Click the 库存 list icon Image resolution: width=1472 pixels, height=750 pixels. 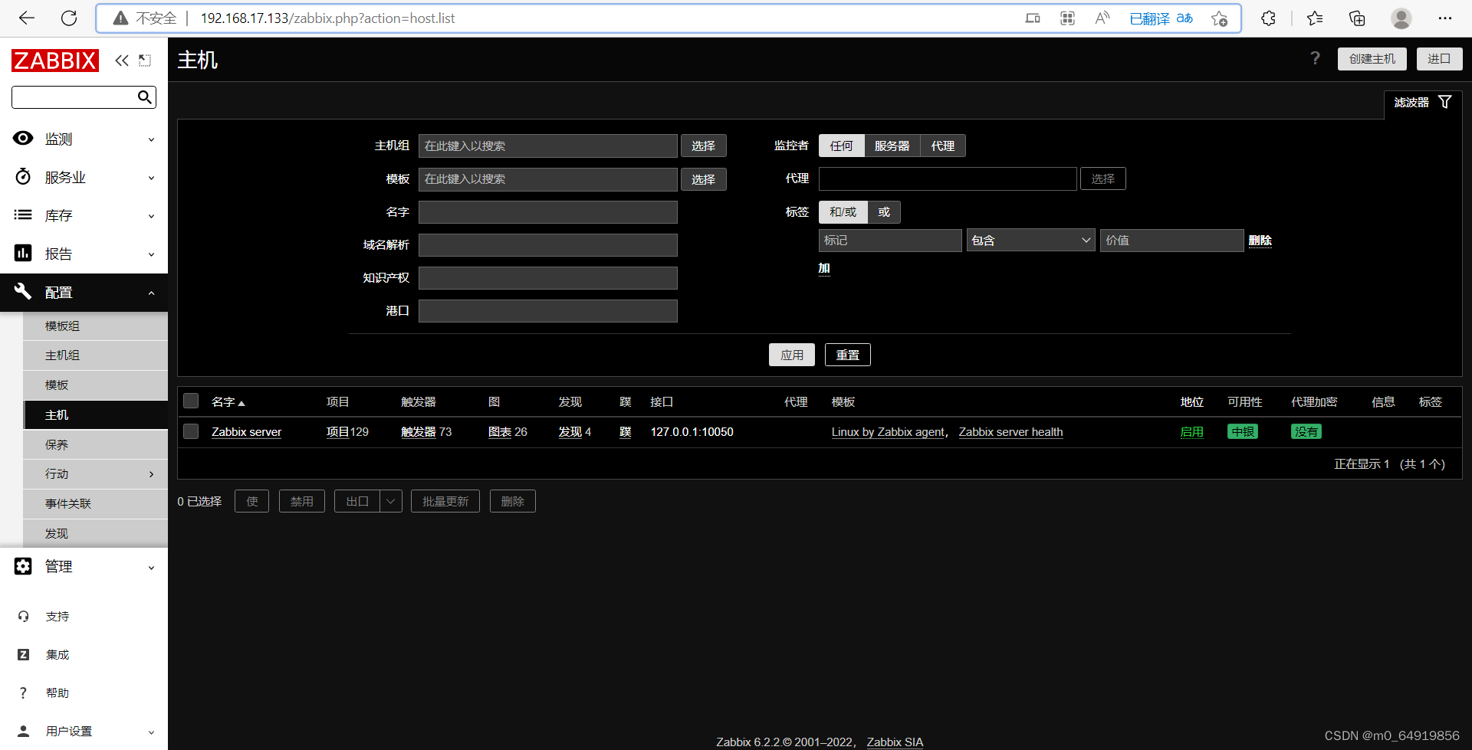tap(23, 215)
